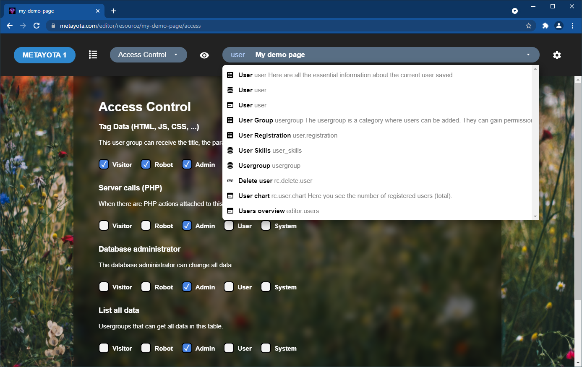Image resolution: width=582 pixels, height=367 pixels.
Task: Open the Chrome tab search dropdown arrow
Action: click(x=515, y=11)
